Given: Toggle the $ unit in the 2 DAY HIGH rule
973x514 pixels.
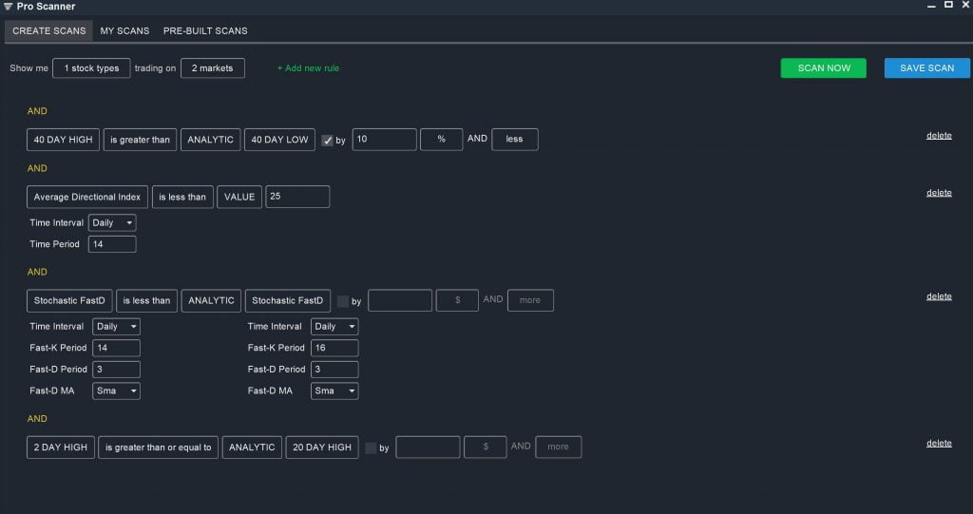Looking at the screenshot, I should coord(486,447).
